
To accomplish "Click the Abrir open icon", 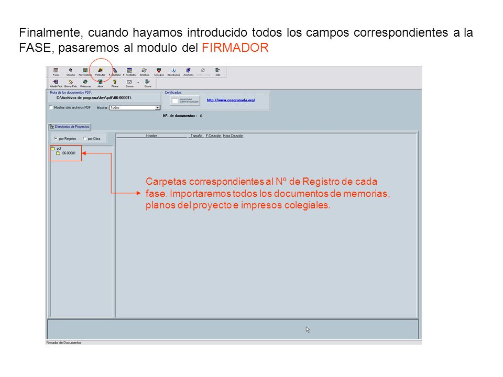I will pos(100,83).
